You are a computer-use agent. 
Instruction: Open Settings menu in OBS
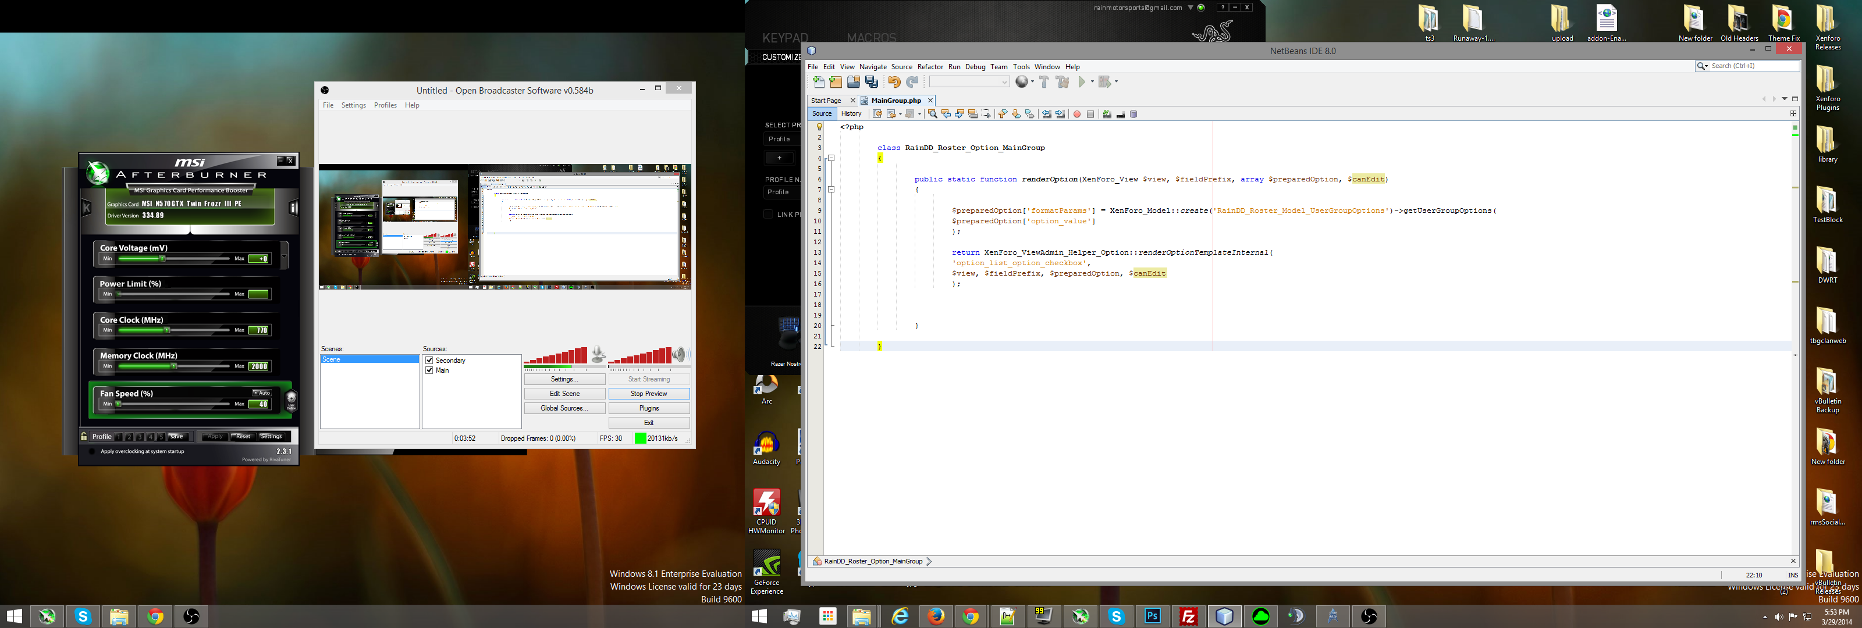[353, 105]
